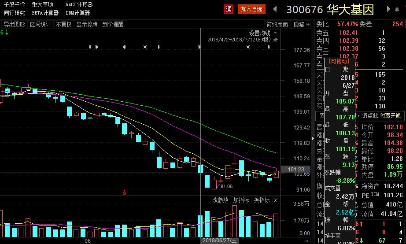
Task: Click 净资产 10.244 value
Action: pos(393,186)
